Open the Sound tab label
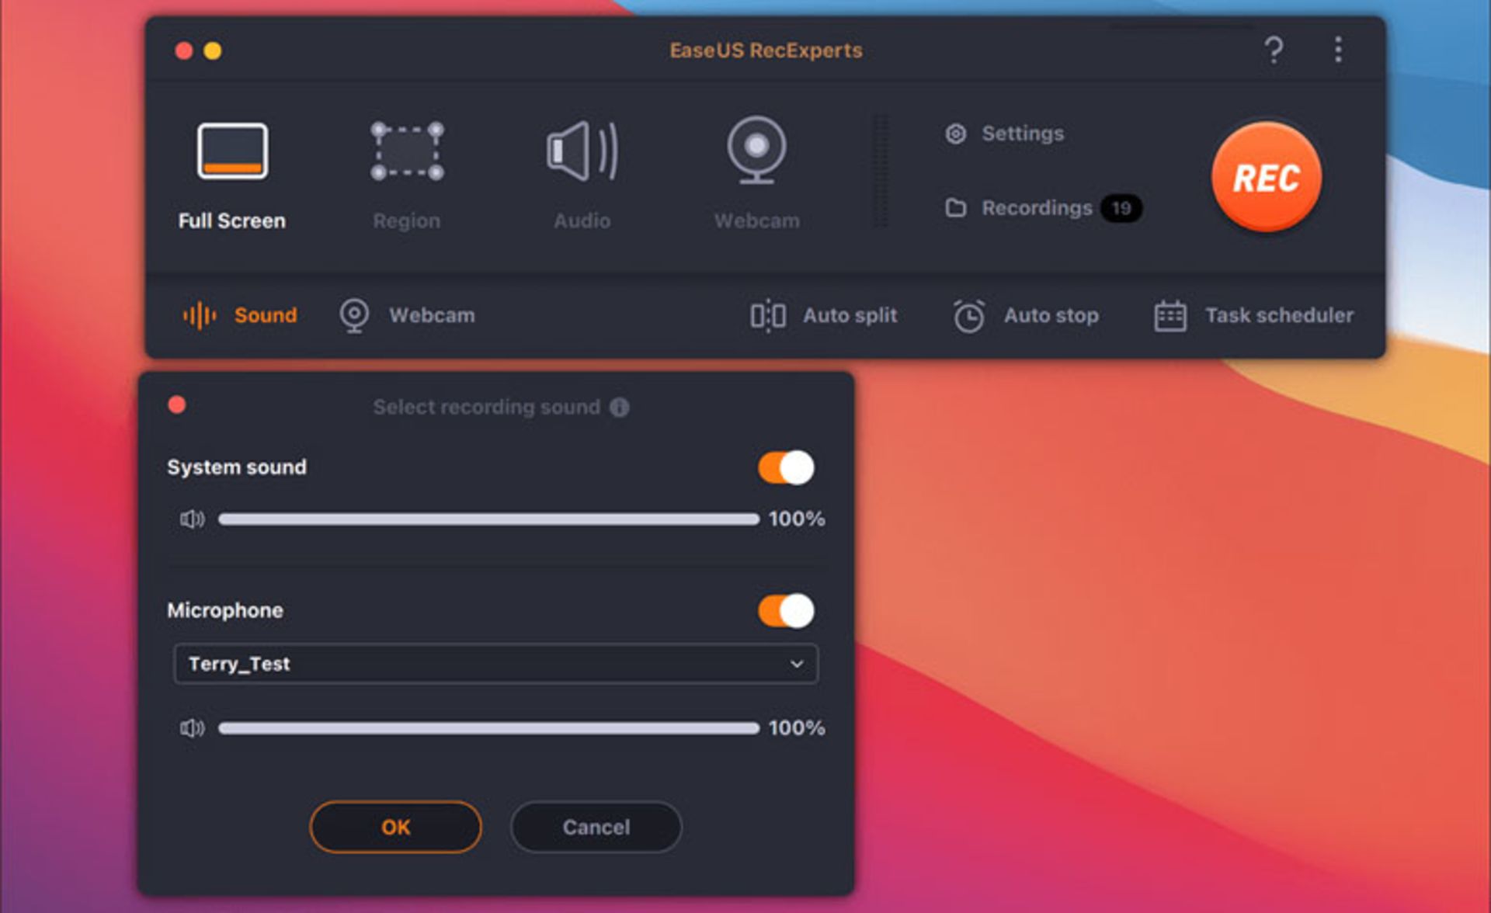This screenshot has width=1491, height=913. [x=266, y=315]
